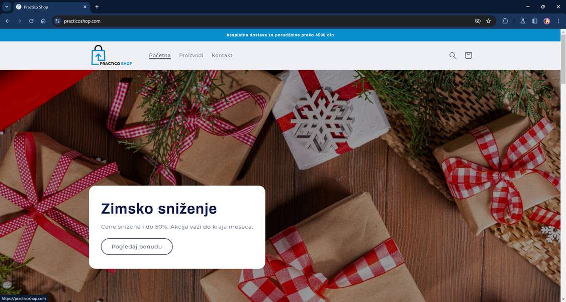Image resolution: width=566 pixels, height=302 pixels.
Task: View site information in the address bar
Action: 57,21
